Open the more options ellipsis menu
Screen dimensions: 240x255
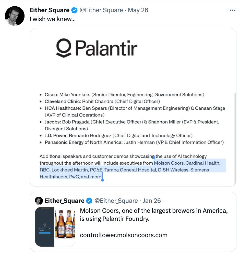tap(233, 10)
